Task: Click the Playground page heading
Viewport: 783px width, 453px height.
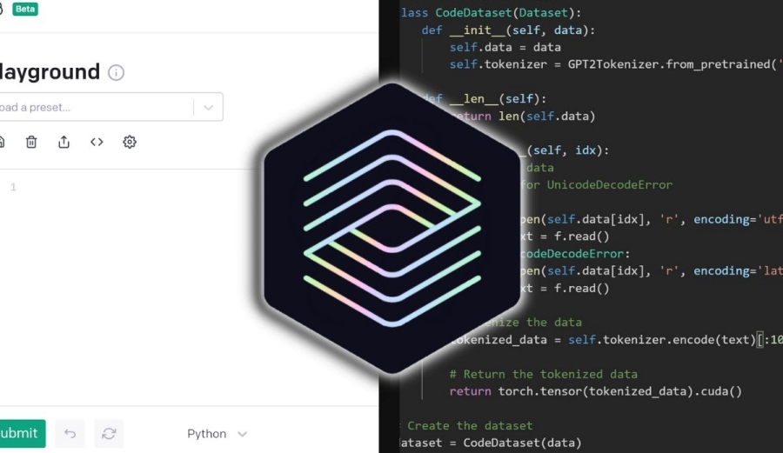Action: coord(48,72)
